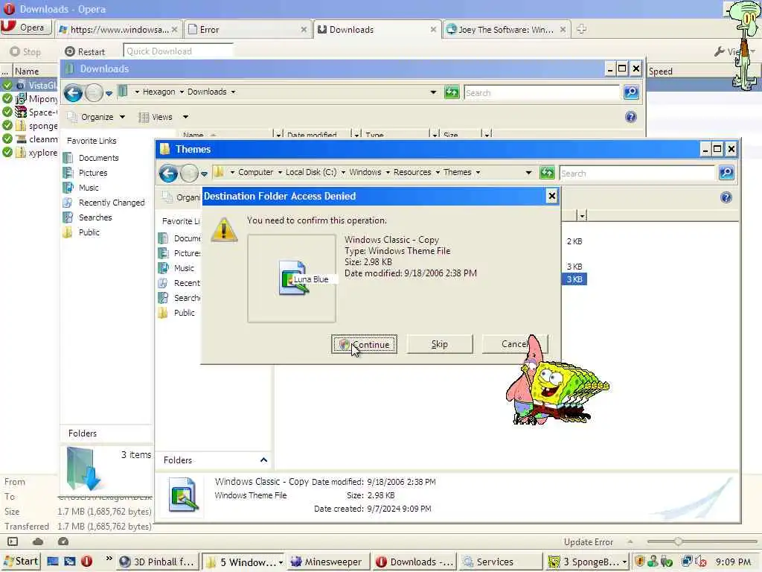This screenshot has height=572, width=762.
Task: Click Skip in the Access Denied dialog
Action: tap(440, 344)
